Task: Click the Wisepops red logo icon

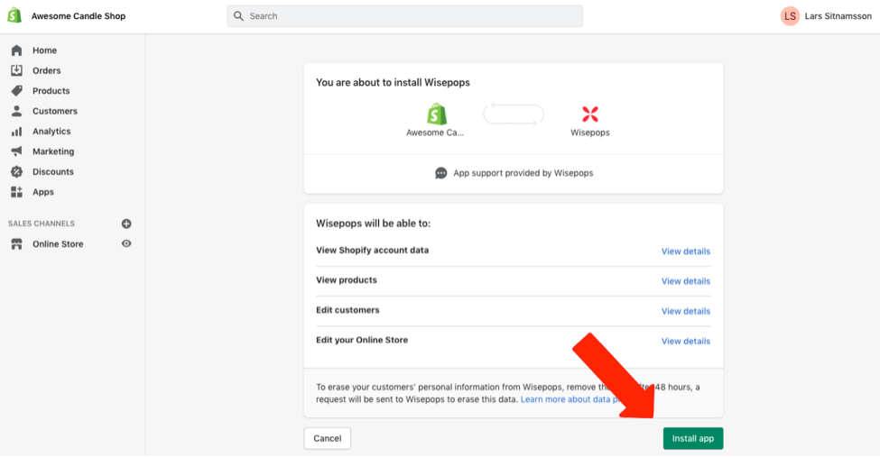Action: click(590, 114)
